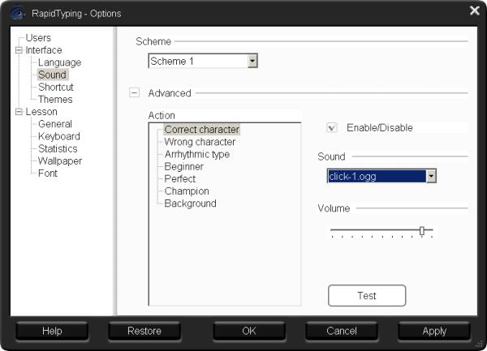Open Lesson General settings
This screenshot has height=351, width=487.
tap(55, 124)
